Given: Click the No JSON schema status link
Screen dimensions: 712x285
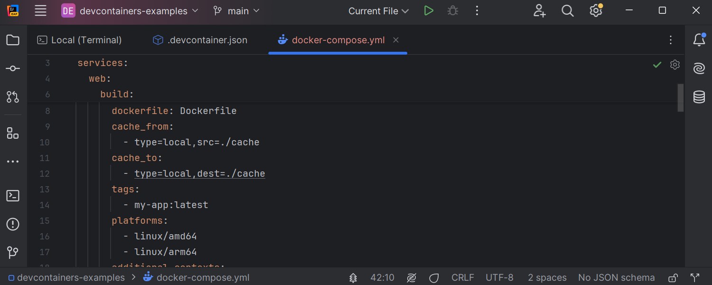Looking at the screenshot, I should [x=616, y=277].
